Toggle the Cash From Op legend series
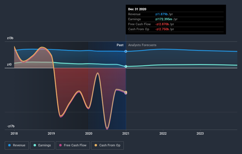Screen dimensions: 242x154 pyautogui.click(x=107, y=145)
